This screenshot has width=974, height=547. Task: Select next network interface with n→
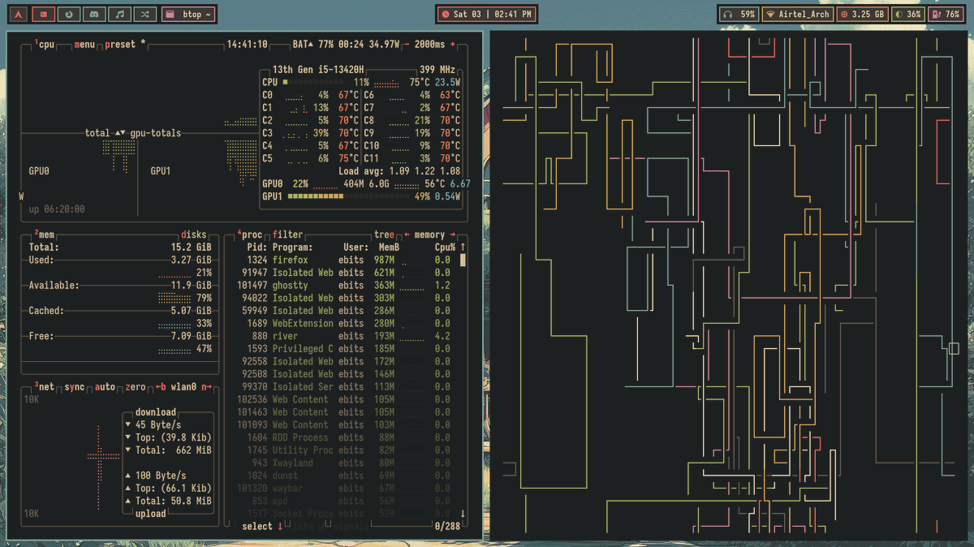click(206, 387)
